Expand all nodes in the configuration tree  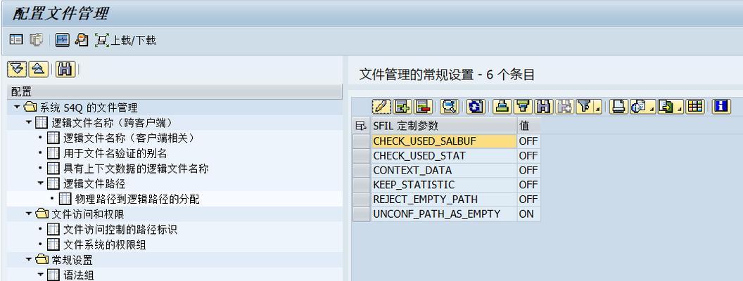[x=17, y=69]
